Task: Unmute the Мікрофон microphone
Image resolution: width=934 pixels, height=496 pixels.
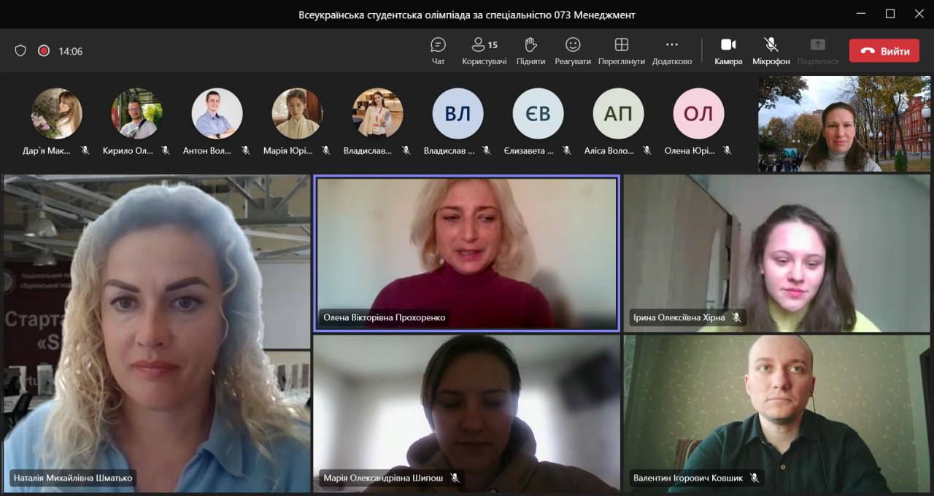Action: pos(771,50)
